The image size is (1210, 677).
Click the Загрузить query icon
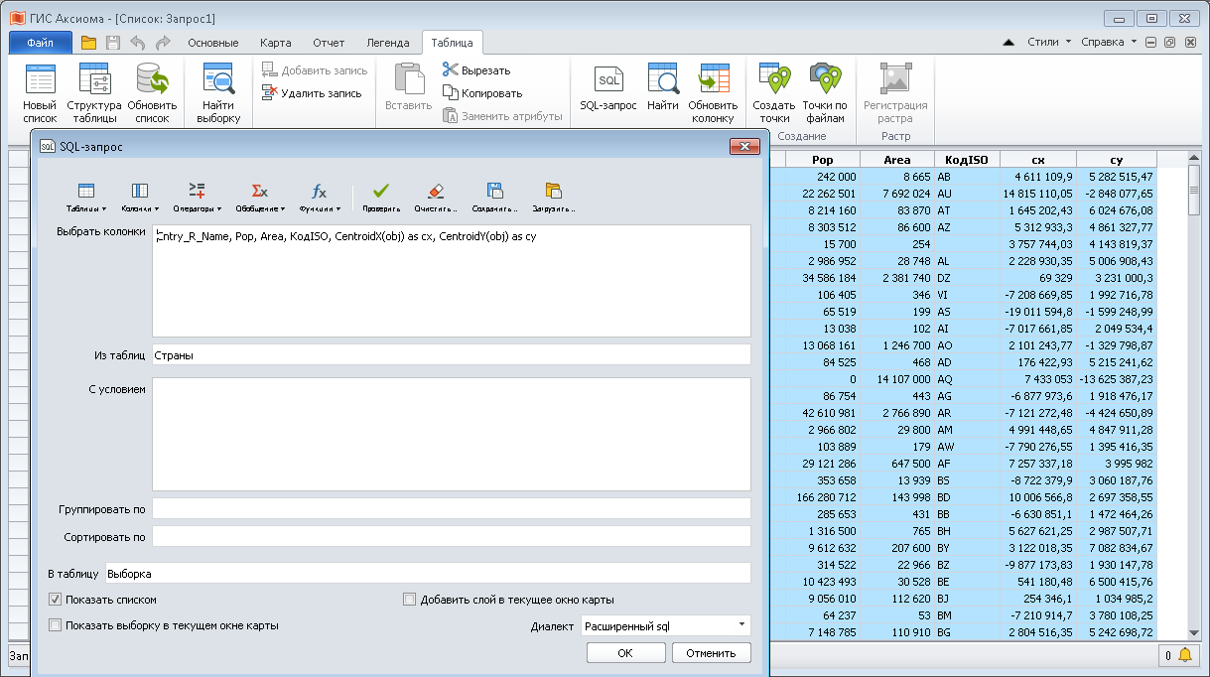click(x=553, y=192)
